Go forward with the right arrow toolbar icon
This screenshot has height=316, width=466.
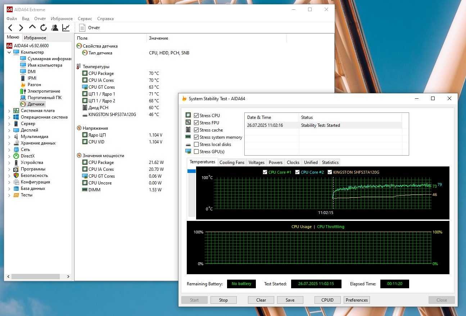click(21, 28)
